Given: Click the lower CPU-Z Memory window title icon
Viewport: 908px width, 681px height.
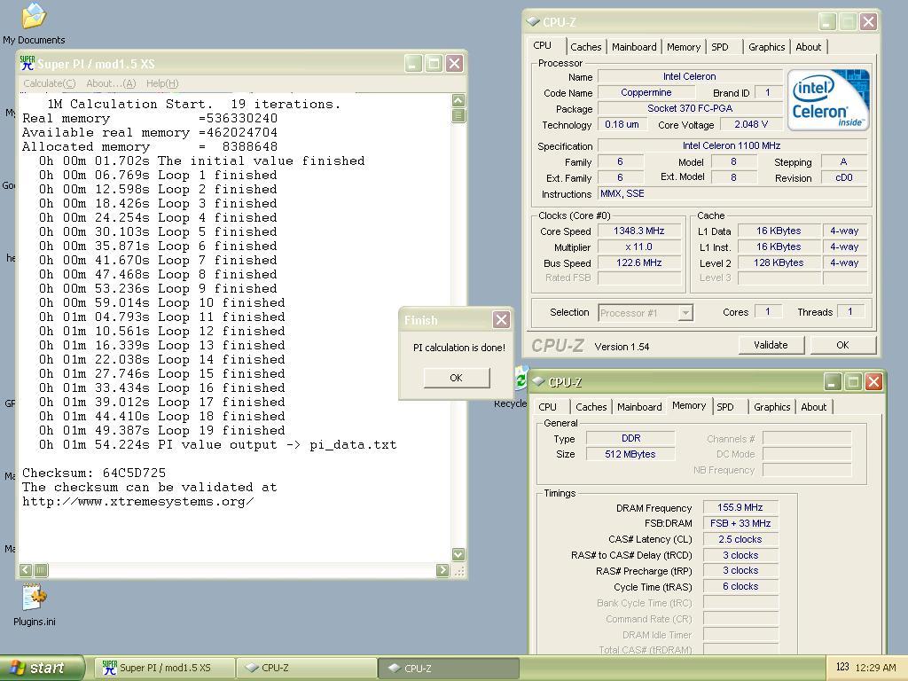Looking at the screenshot, I should coord(538,381).
